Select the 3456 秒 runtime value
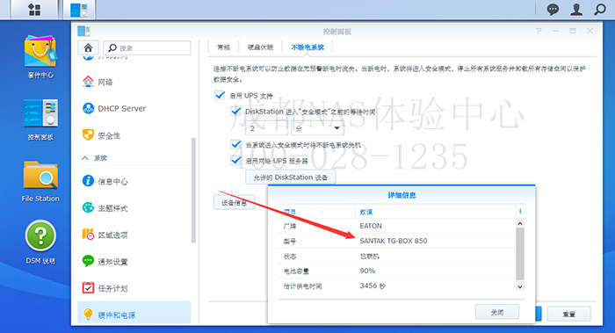Image resolution: width=615 pixels, height=333 pixels. click(x=373, y=286)
